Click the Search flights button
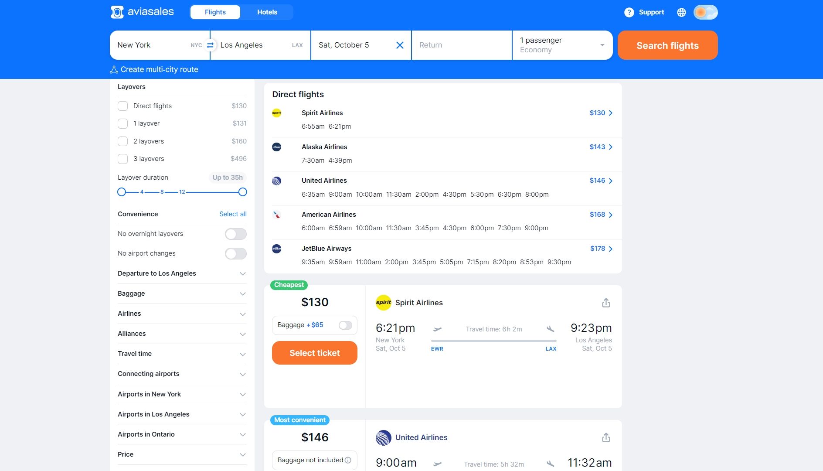The height and width of the screenshot is (471, 823). click(667, 45)
